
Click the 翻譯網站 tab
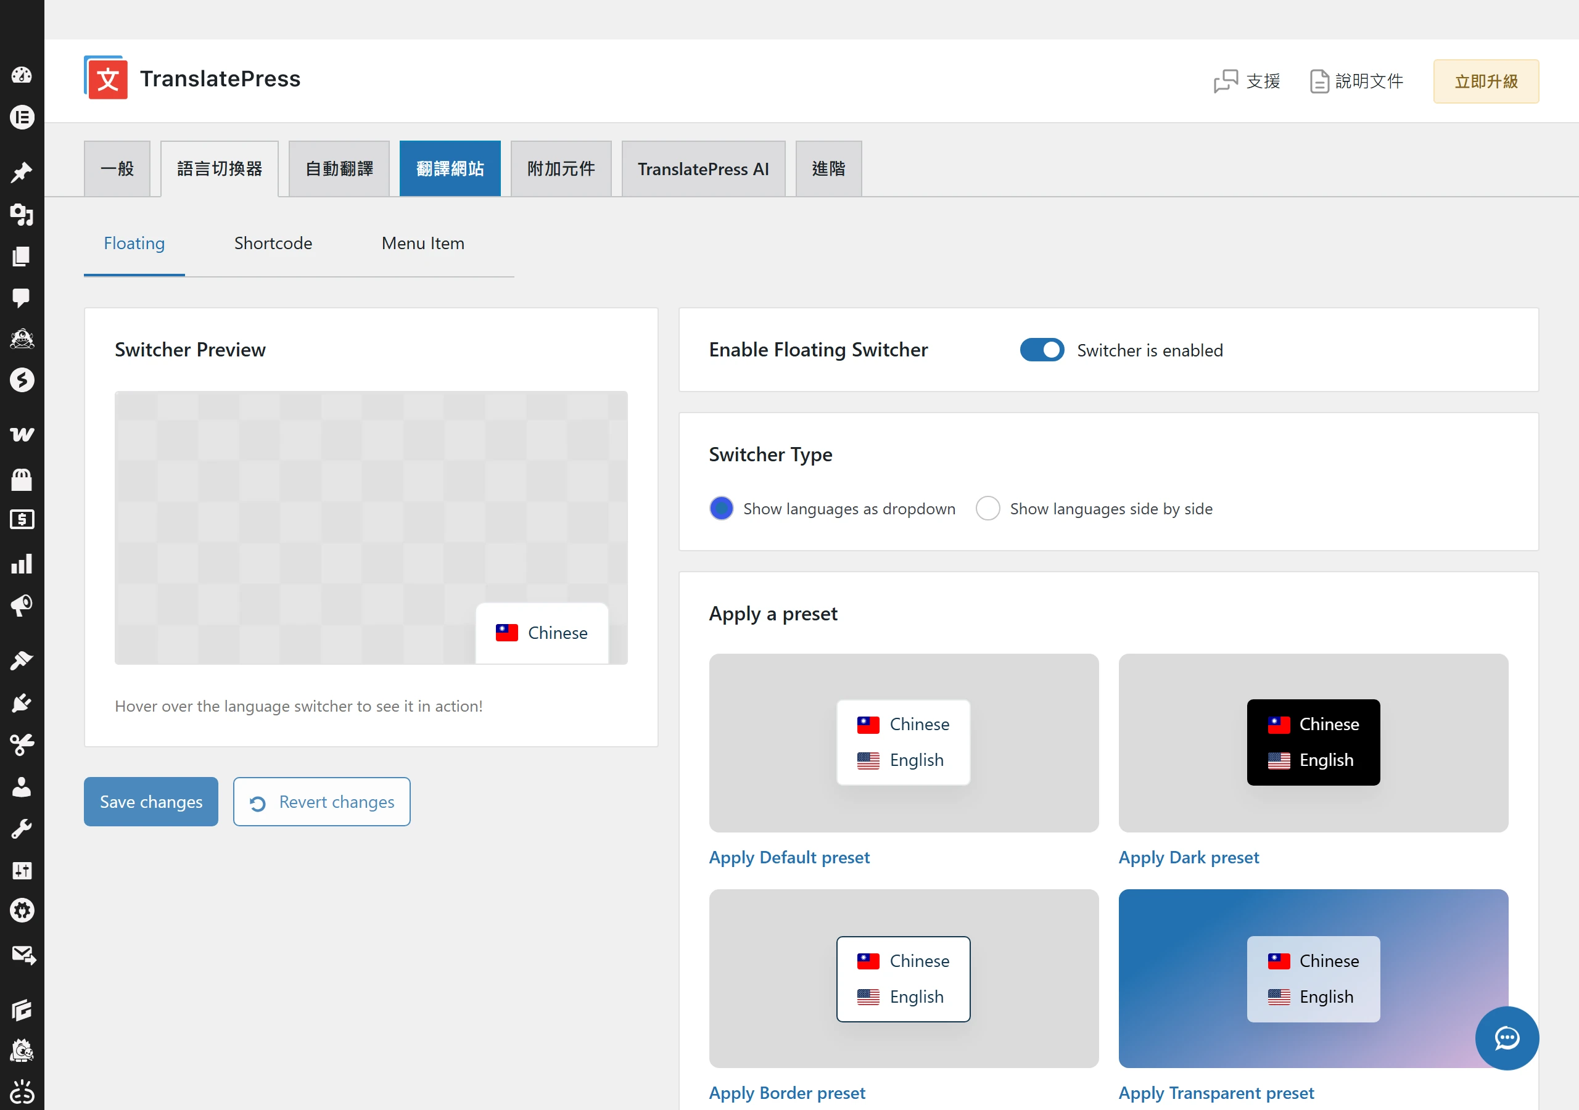click(x=450, y=169)
